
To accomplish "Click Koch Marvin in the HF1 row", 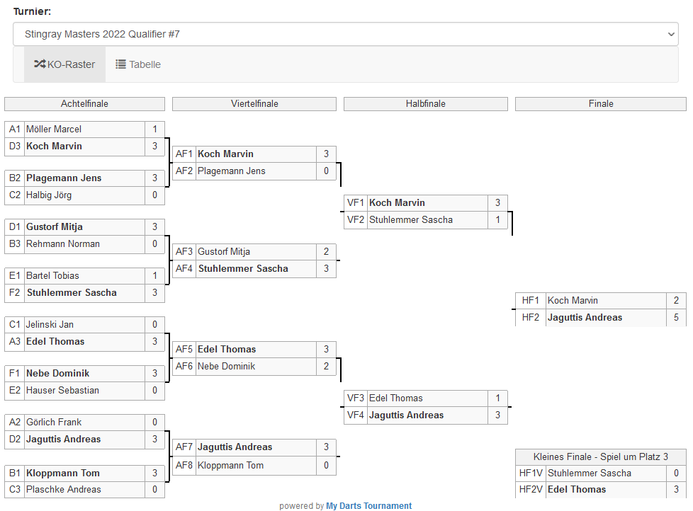I will point(573,301).
